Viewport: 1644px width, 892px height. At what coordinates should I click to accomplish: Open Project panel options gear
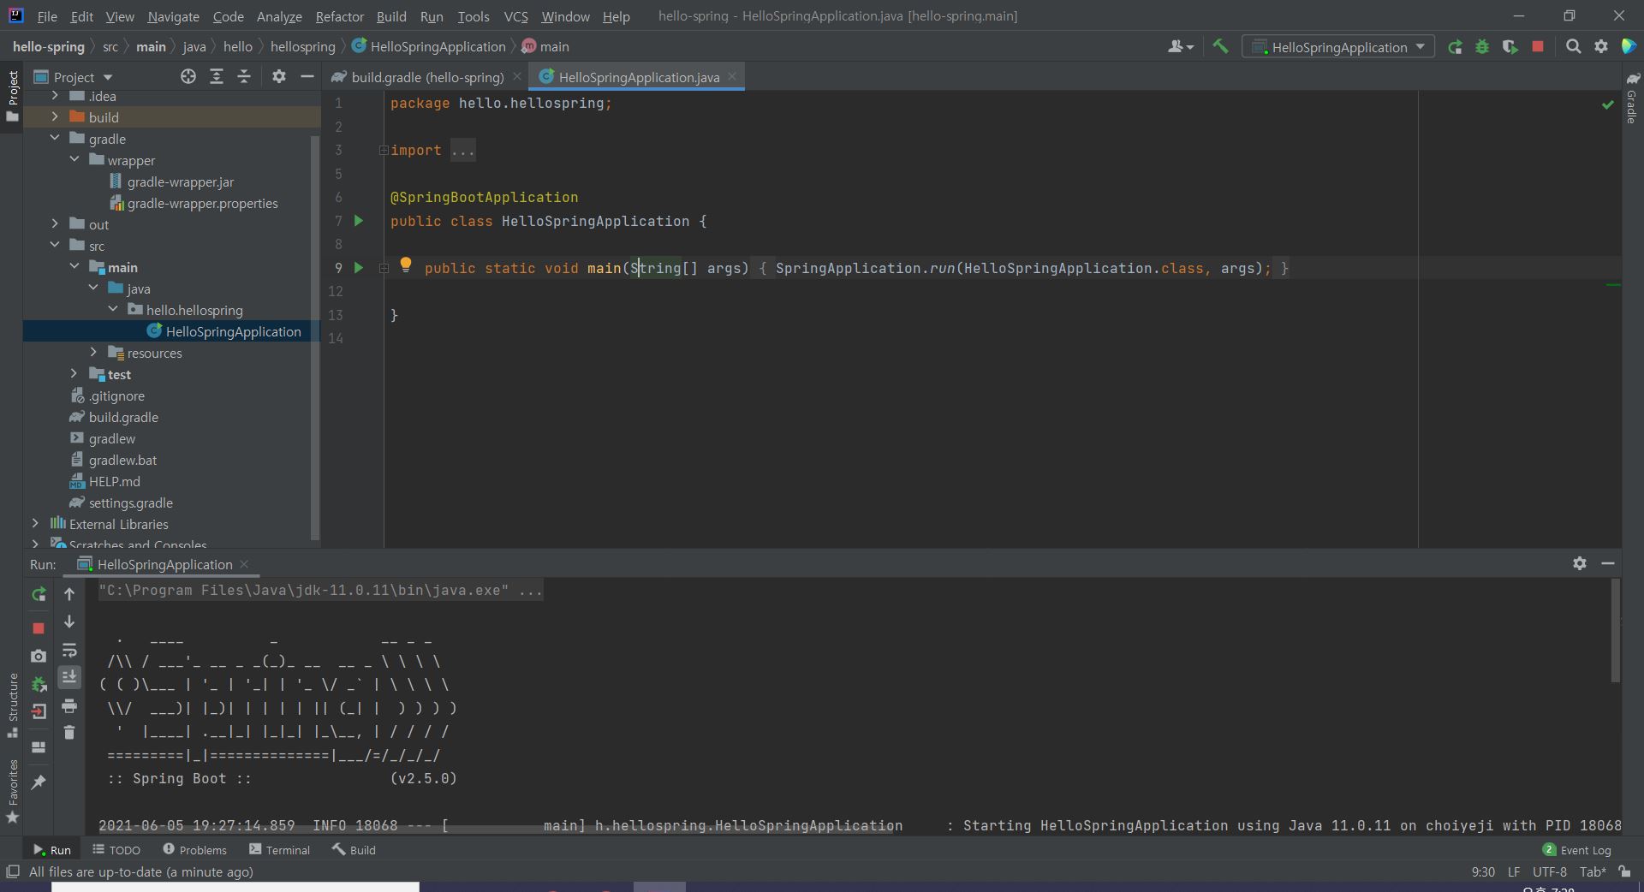pyautogui.click(x=279, y=77)
